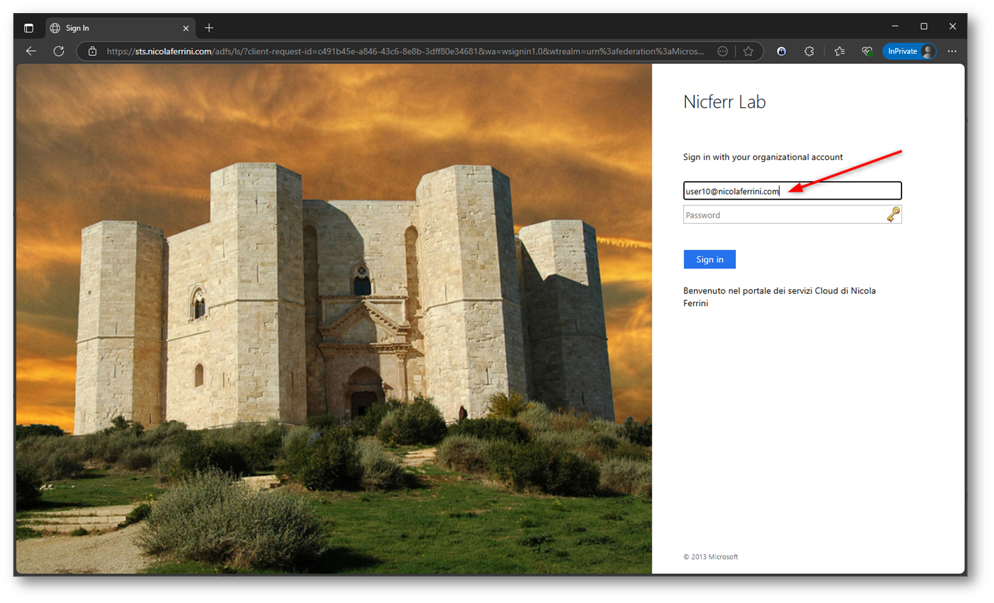Click the blue Sign in button
The height and width of the screenshot is (603, 994).
point(710,259)
